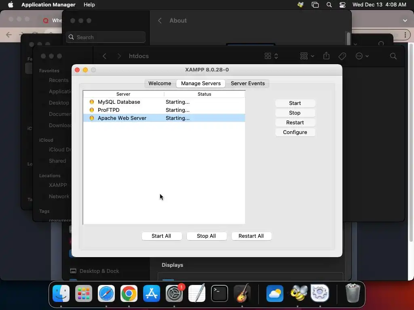This screenshot has width=414, height=310.
Task: Go back from About in System Settings
Action: coord(160,21)
